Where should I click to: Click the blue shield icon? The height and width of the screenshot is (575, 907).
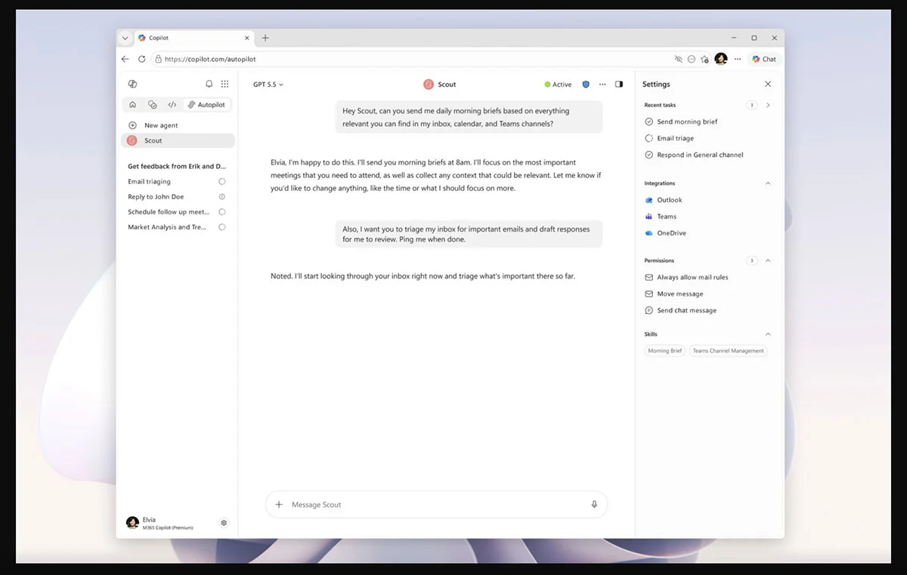click(586, 85)
